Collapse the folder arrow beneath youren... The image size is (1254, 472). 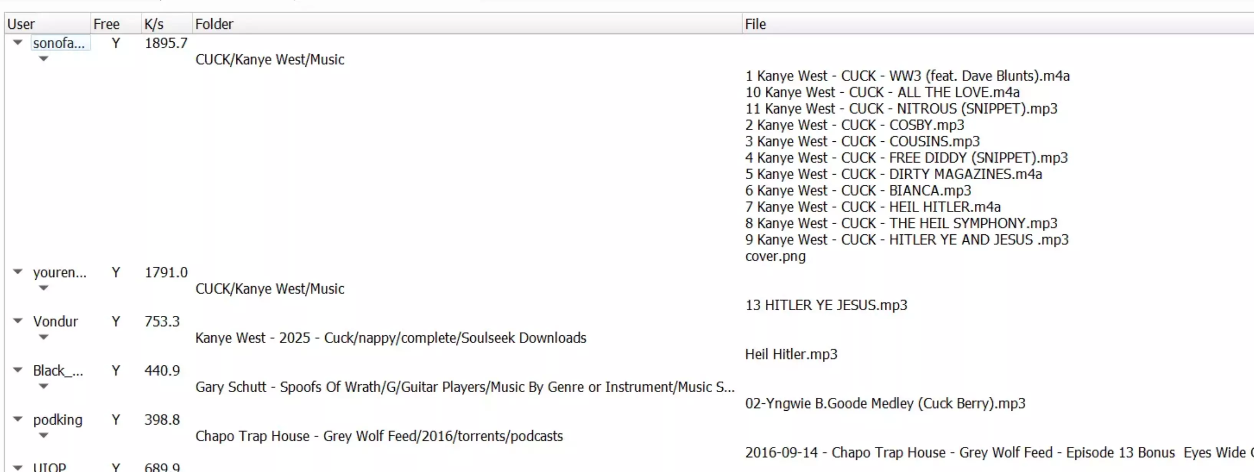tap(44, 289)
